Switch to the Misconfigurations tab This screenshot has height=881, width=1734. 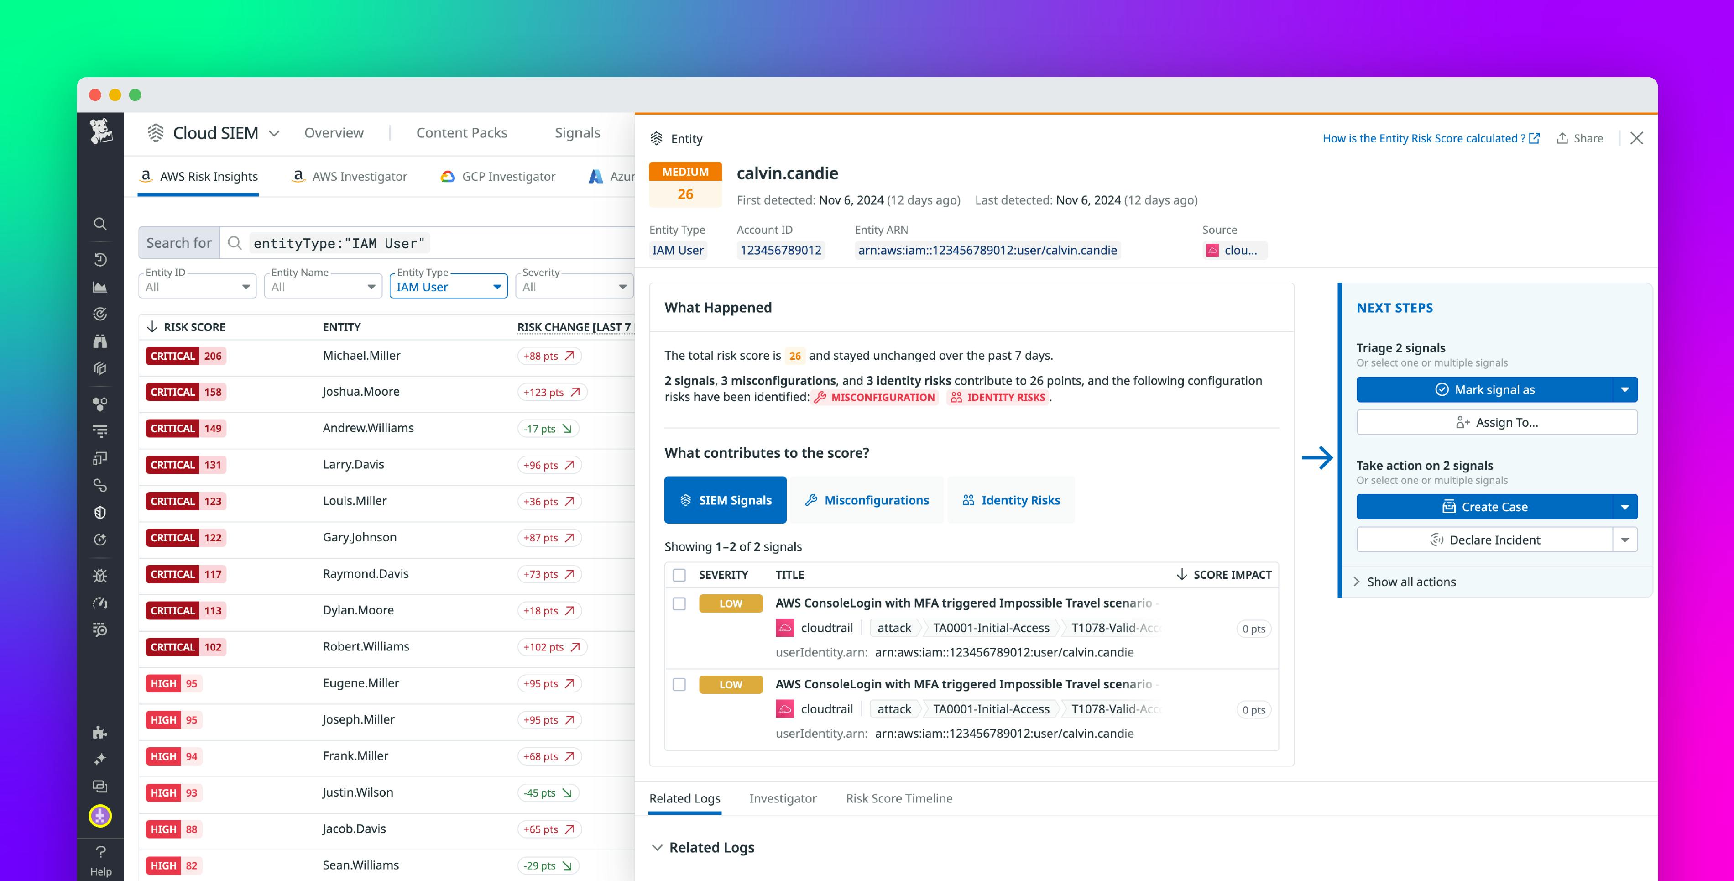(x=867, y=500)
